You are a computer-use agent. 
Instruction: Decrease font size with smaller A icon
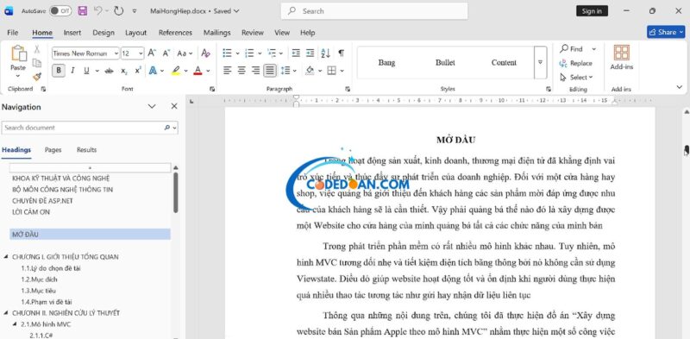[x=166, y=53]
